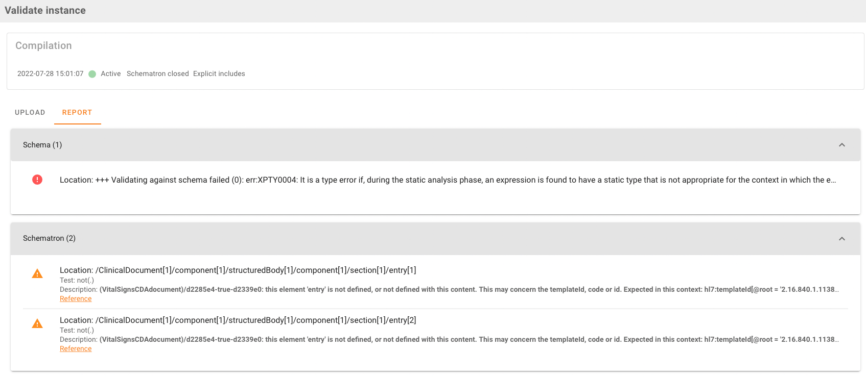Click the Schematron closed label

[158, 74]
